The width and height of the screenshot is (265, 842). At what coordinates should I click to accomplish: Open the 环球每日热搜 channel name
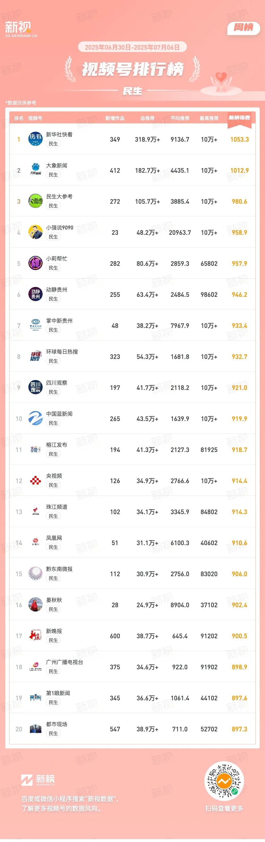point(62,352)
